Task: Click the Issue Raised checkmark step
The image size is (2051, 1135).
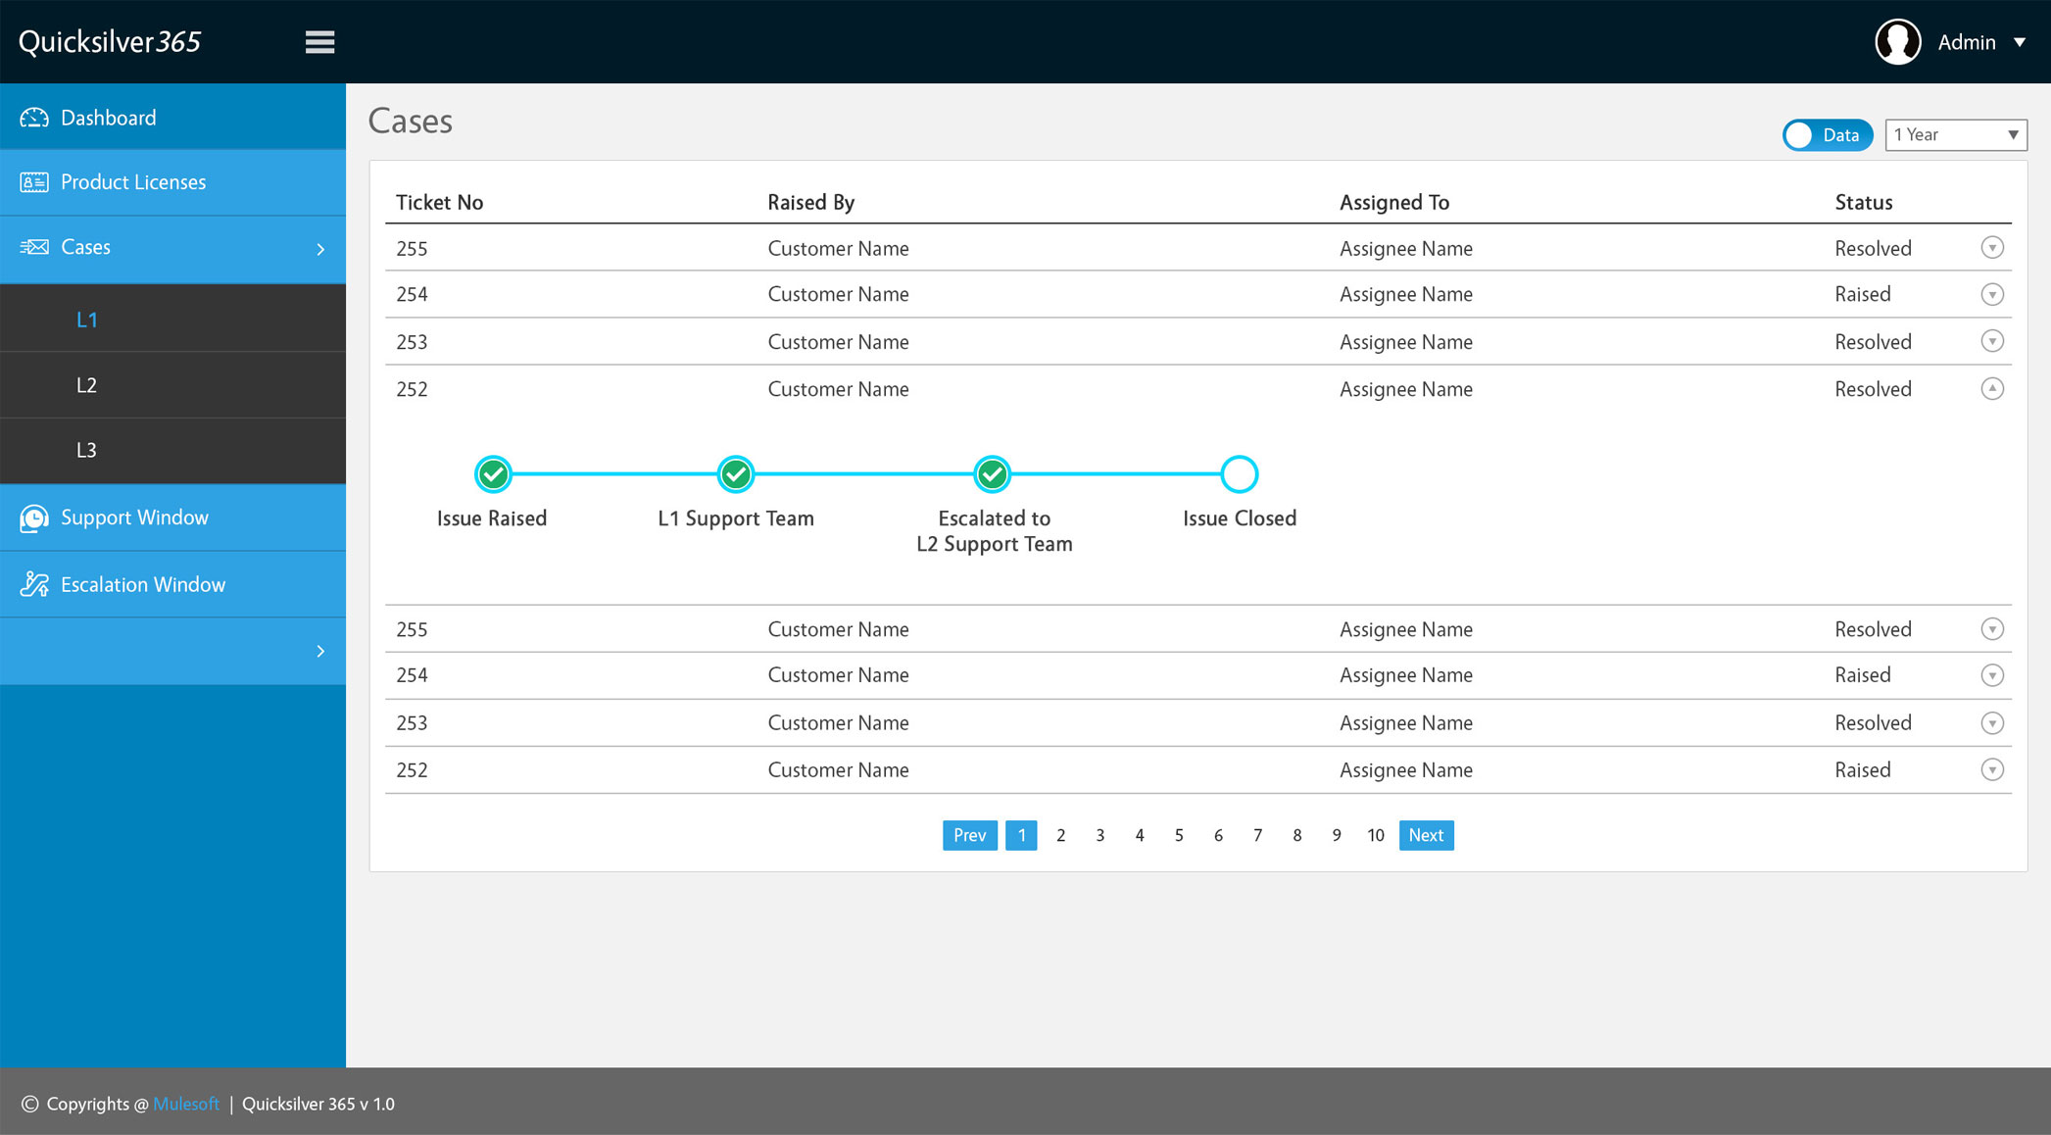Action: (x=493, y=474)
